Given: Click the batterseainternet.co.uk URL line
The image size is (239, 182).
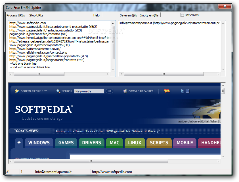Looking at the screenshot, I should (35, 49).
